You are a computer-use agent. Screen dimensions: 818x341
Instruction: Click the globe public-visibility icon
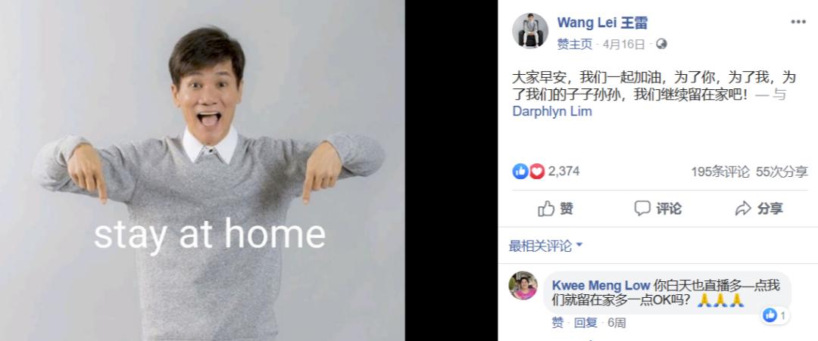661,45
